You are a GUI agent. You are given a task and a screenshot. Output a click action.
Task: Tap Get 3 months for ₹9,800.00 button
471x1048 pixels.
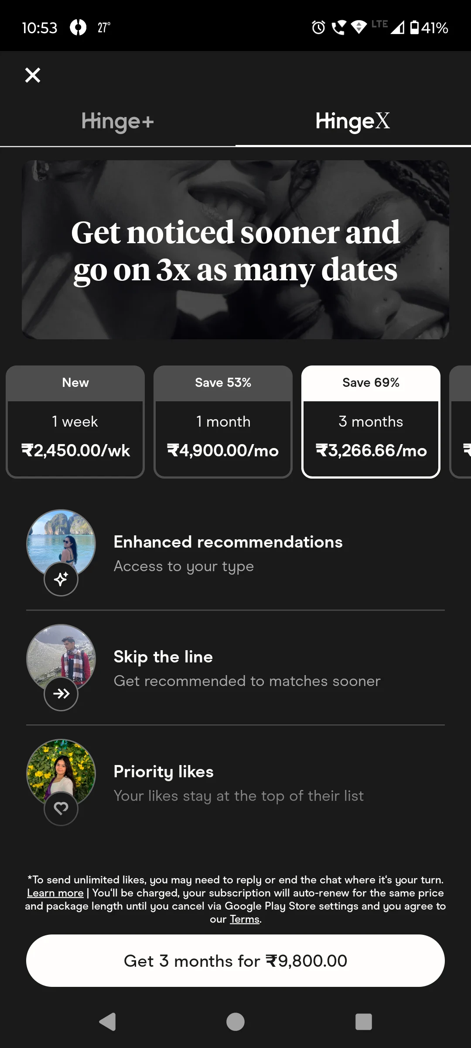click(x=235, y=961)
